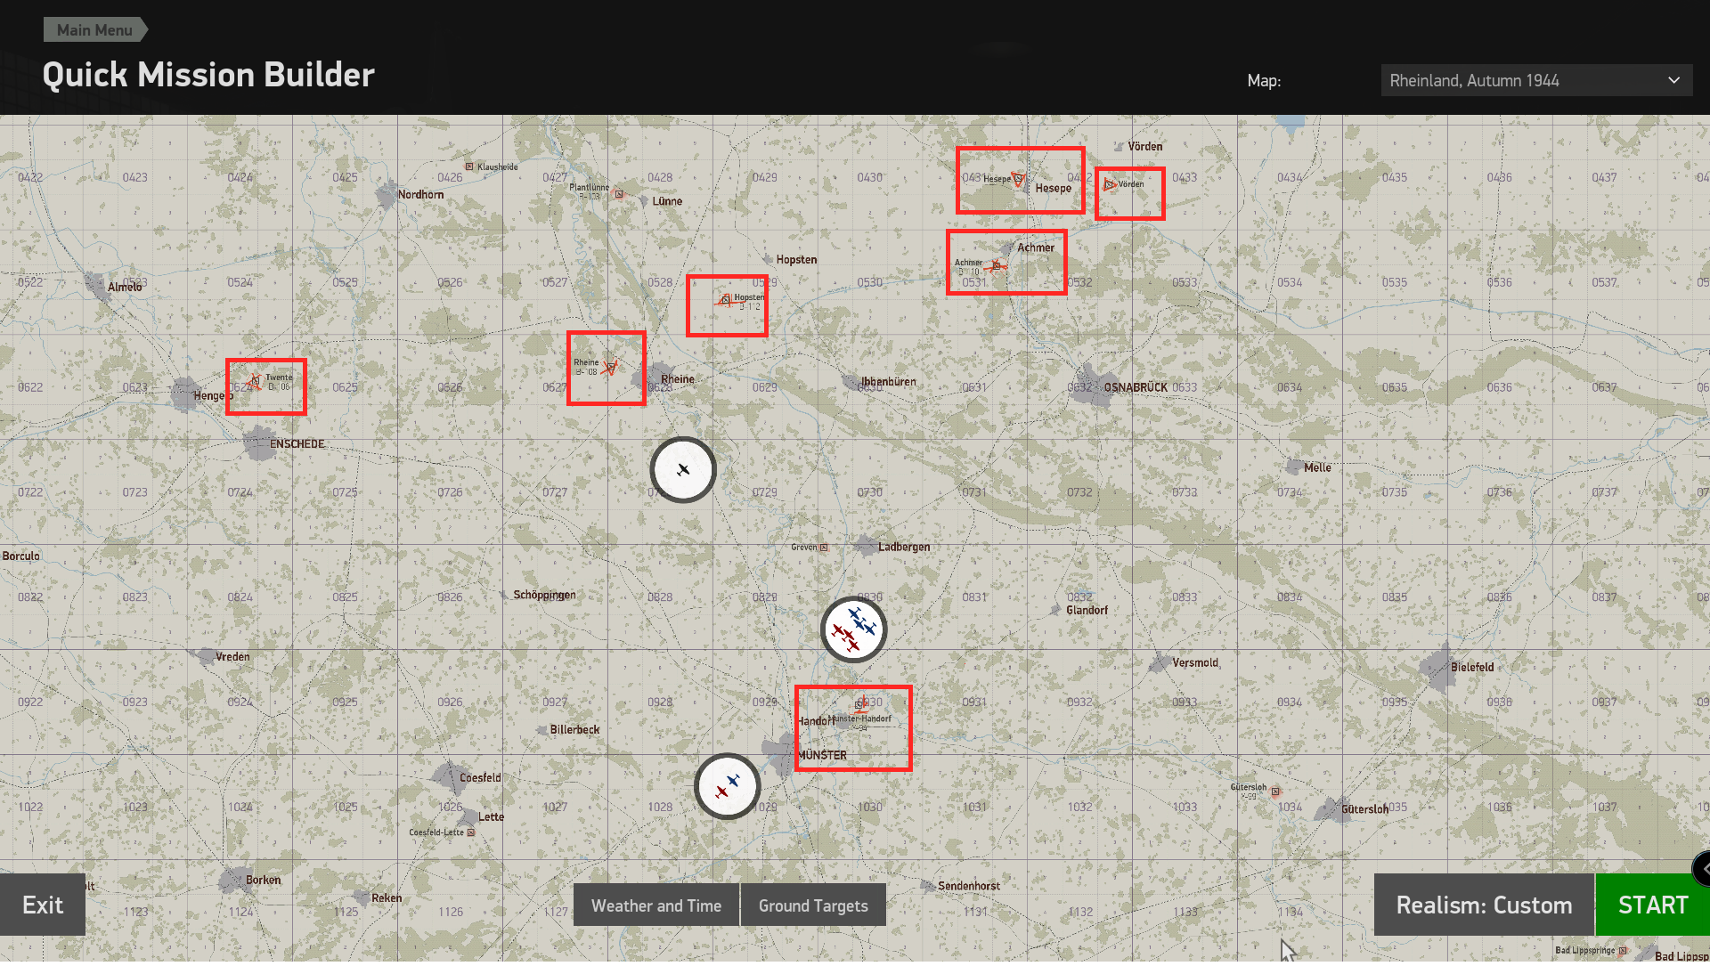
Task: Click the Klausheide airfield icon
Action: tap(469, 166)
